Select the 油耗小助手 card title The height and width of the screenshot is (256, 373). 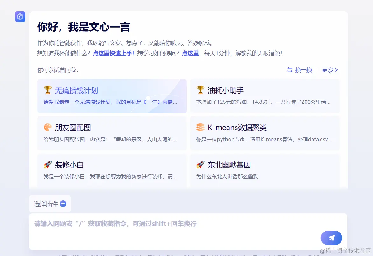click(226, 90)
